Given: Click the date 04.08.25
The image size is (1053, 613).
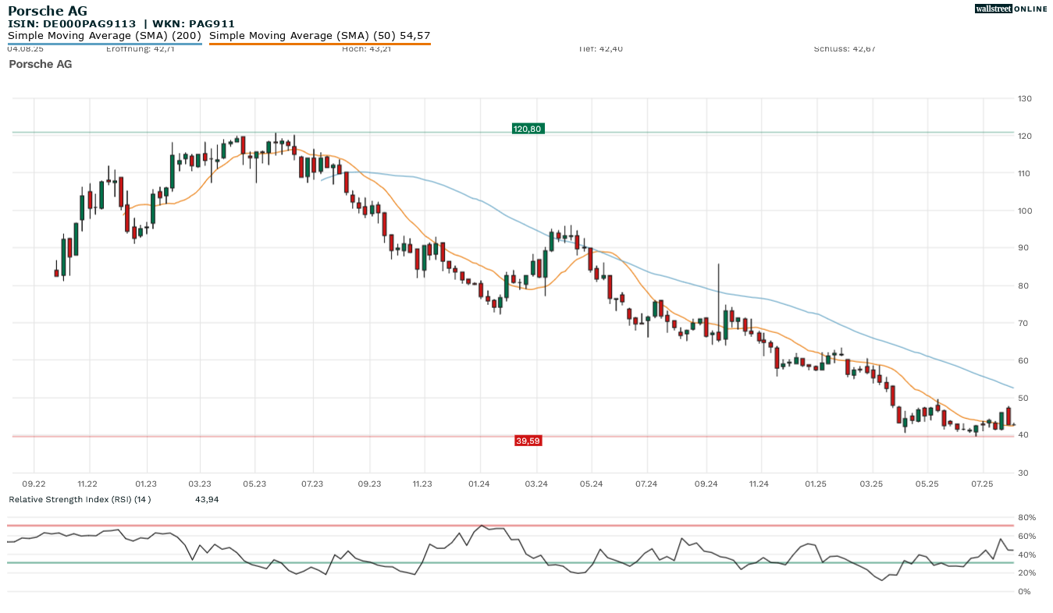Looking at the screenshot, I should click(x=25, y=49).
